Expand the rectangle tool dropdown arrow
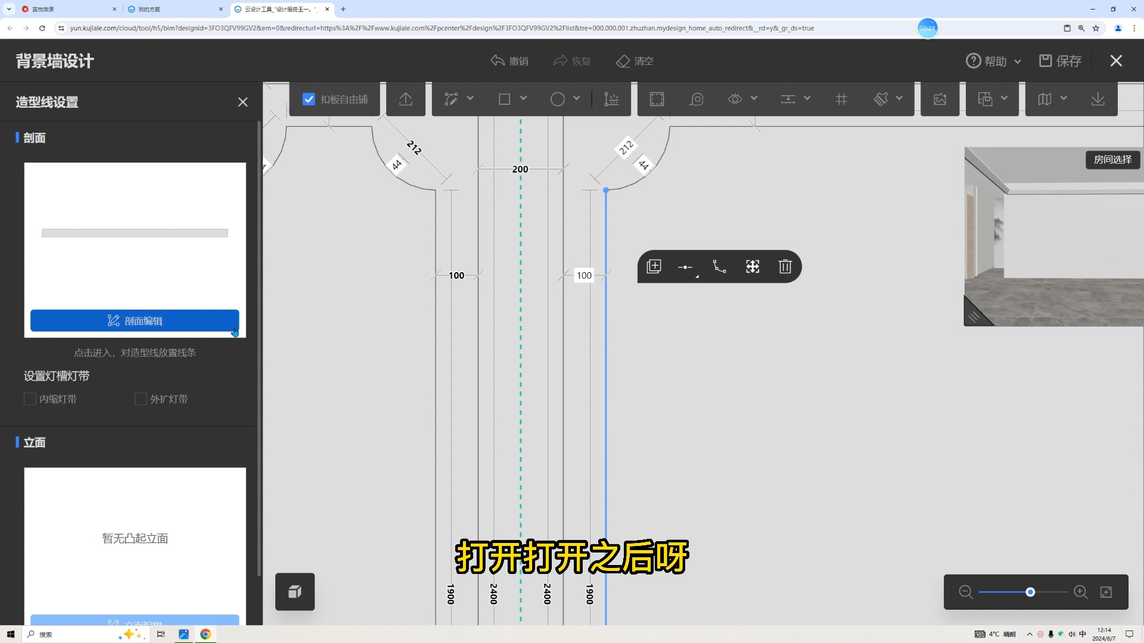1144x643 pixels. click(523, 98)
